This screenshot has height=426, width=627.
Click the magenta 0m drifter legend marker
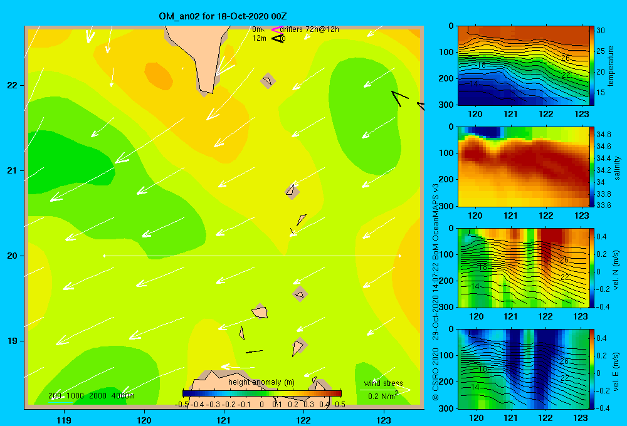(277, 29)
